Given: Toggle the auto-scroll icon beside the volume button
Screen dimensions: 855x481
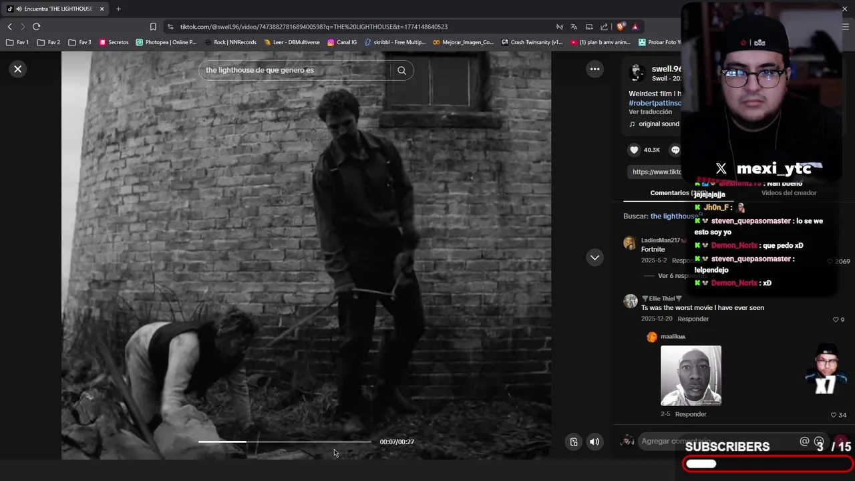Looking at the screenshot, I should point(574,442).
